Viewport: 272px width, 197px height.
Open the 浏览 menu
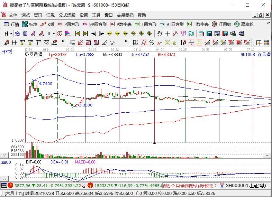click(x=26, y=15)
